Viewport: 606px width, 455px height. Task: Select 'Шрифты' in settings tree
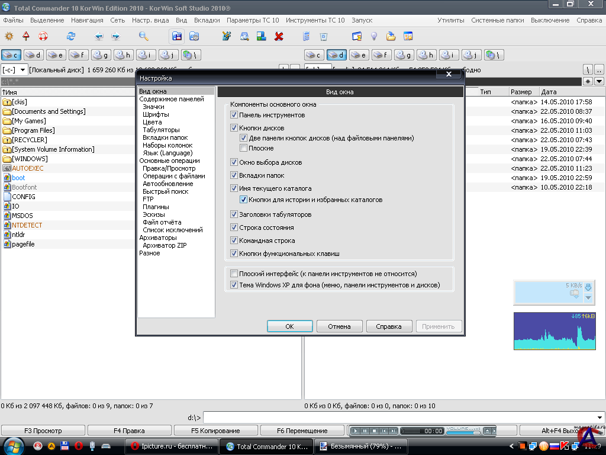156,114
